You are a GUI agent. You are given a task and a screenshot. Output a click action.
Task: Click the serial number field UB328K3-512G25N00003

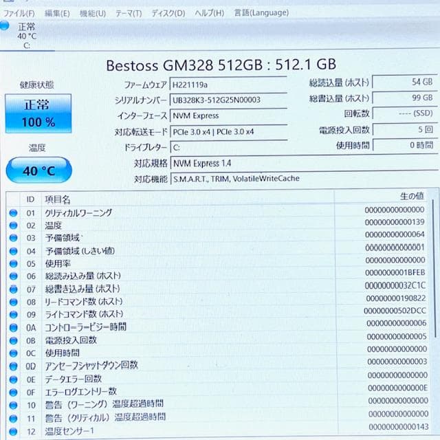click(228, 100)
